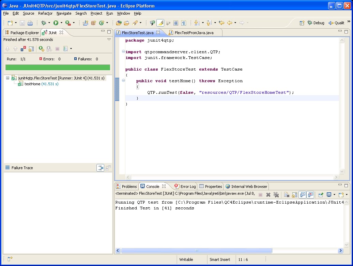Click the New wizard toolbar icon
The image size is (353, 266).
(x=10, y=23)
